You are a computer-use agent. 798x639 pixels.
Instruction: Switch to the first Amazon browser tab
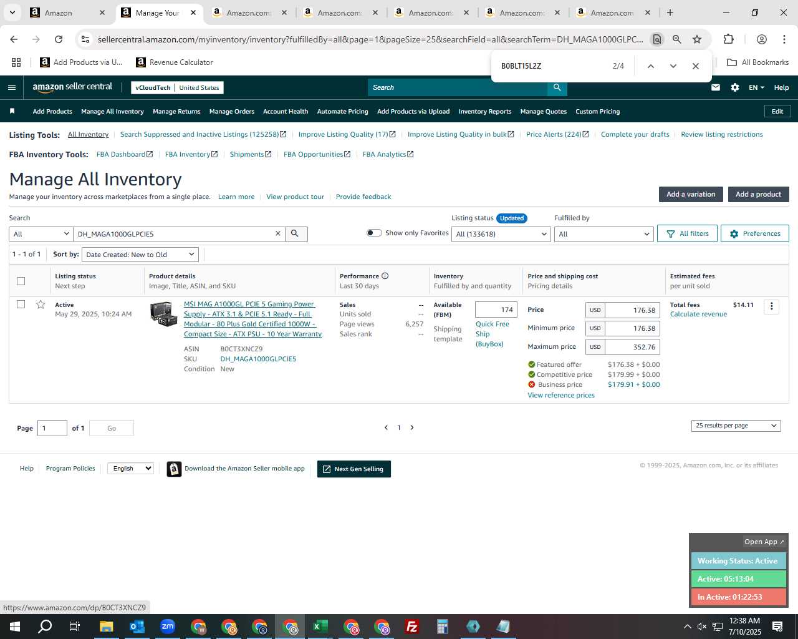[67, 12]
